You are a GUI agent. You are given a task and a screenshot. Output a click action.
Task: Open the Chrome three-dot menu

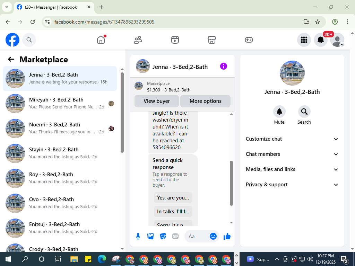pos(347,22)
